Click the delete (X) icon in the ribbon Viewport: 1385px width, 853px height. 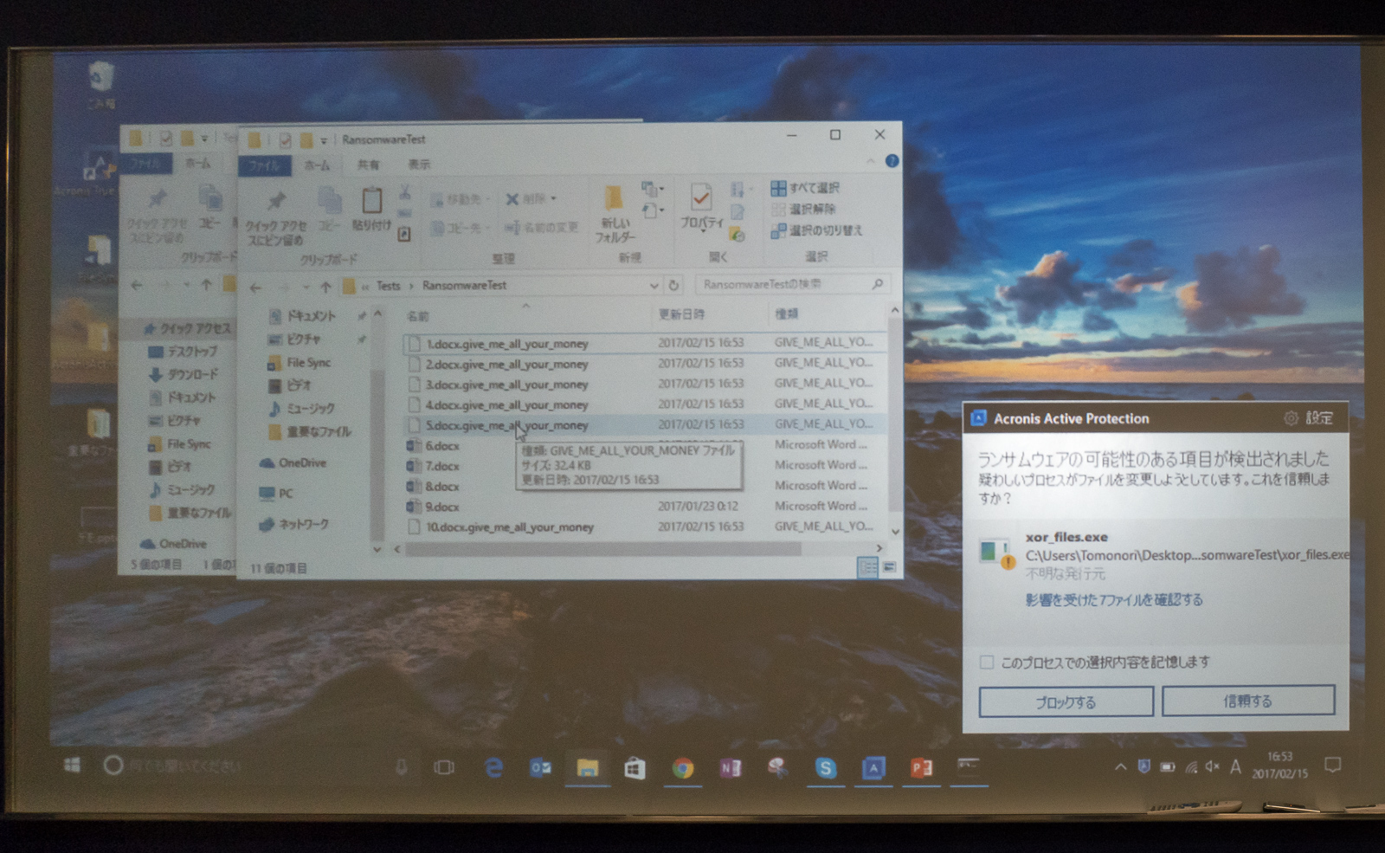pyautogui.click(x=512, y=198)
